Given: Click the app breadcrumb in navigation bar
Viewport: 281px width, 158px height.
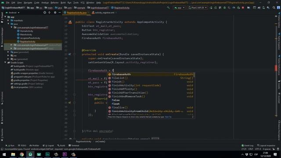Looking at the screenshot, I should tap(31, 8).
